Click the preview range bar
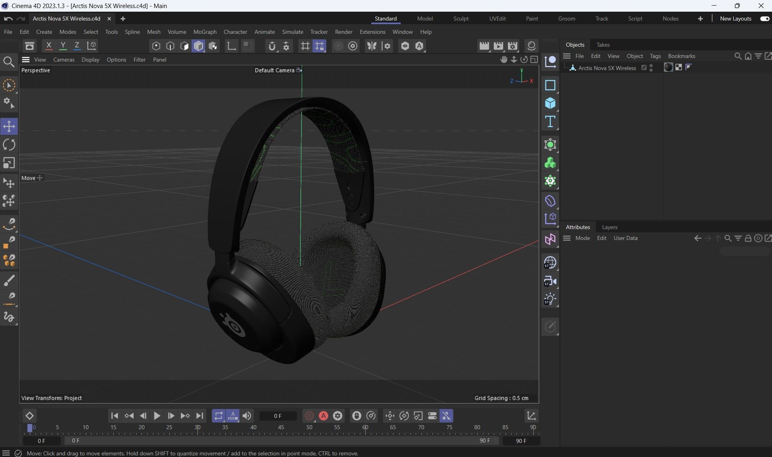Image resolution: width=772 pixels, height=457 pixels. [282, 441]
